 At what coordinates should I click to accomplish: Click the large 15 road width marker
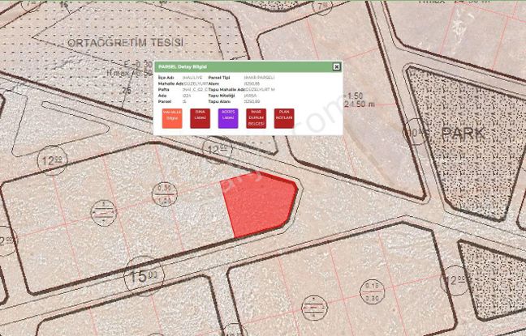pos(140,279)
